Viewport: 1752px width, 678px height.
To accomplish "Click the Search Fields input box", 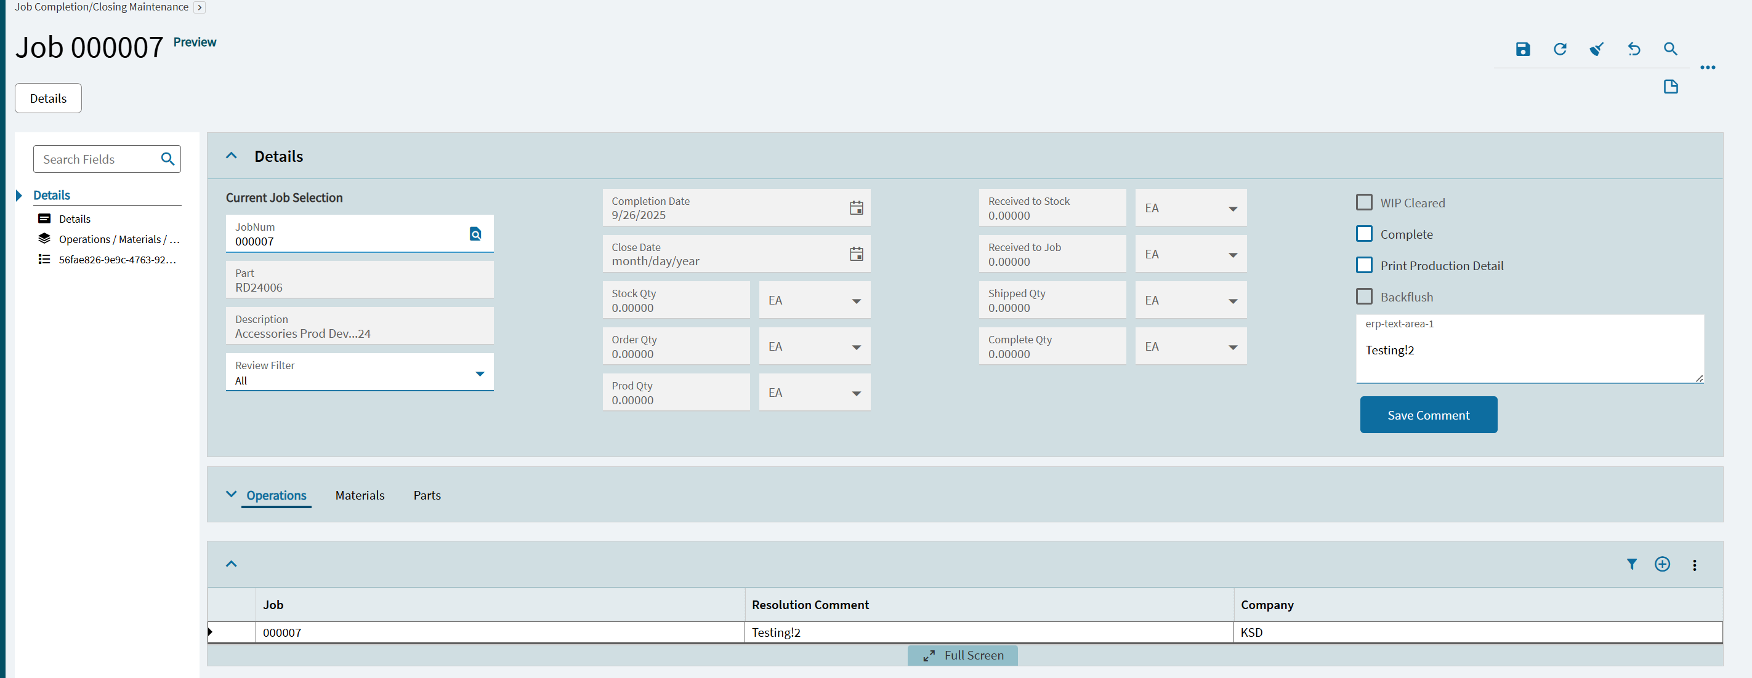I will (x=95, y=159).
